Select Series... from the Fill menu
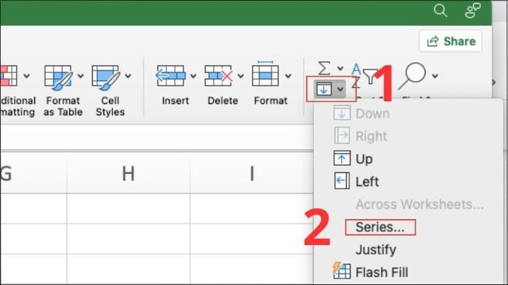Image resolution: width=508 pixels, height=285 pixels. (380, 227)
